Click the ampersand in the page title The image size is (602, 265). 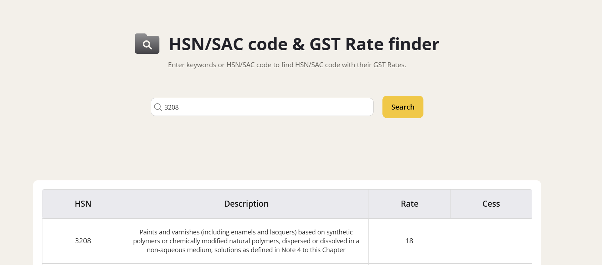298,44
